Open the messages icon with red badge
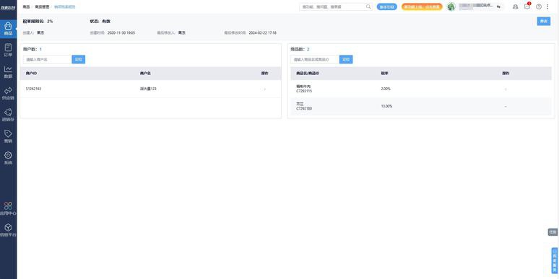The image size is (559, 279). 527,6
